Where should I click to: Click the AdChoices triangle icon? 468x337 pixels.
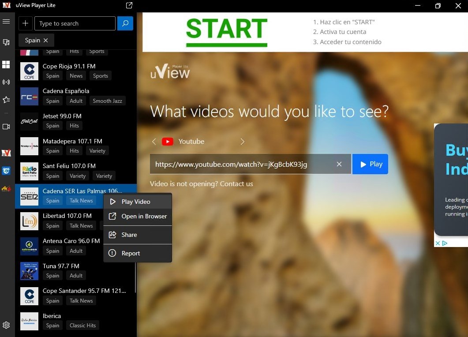click(x=445, y=243)
